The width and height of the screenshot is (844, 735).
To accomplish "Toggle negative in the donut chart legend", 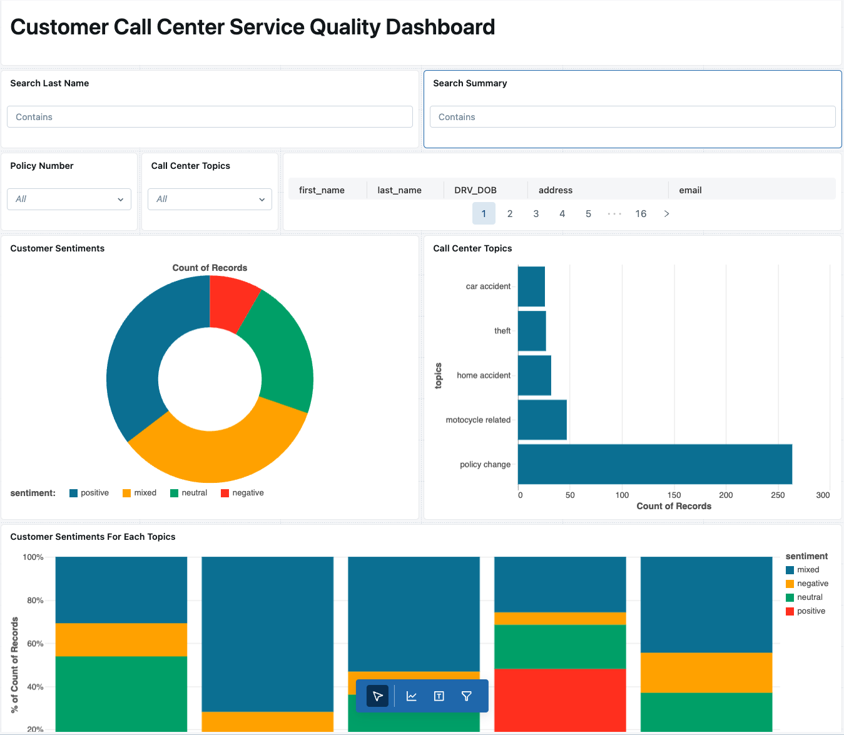I will pyautogui.click(x=243, y=493).
